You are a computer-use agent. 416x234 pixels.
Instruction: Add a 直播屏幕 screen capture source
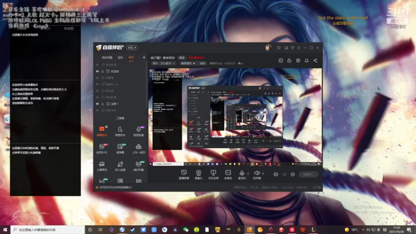tap(184, 175)
